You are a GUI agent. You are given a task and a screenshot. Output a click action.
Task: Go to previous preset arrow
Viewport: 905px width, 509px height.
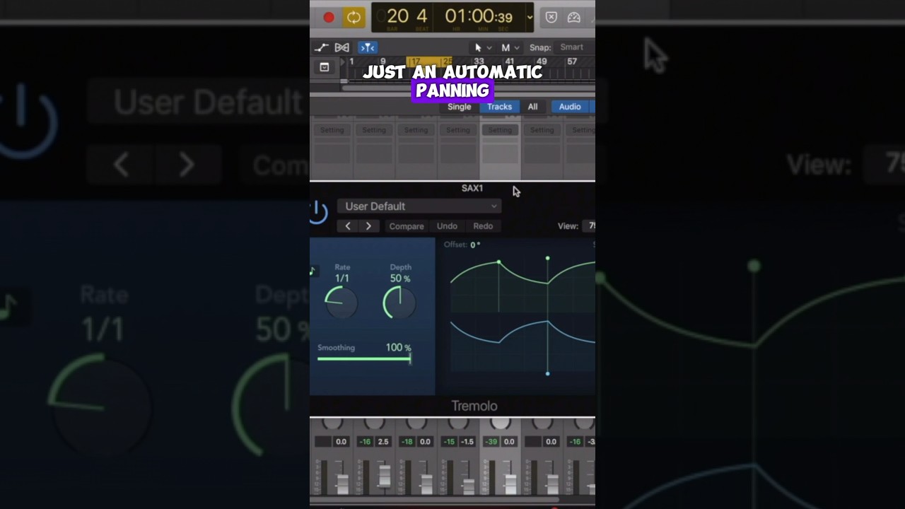point(347,226)
